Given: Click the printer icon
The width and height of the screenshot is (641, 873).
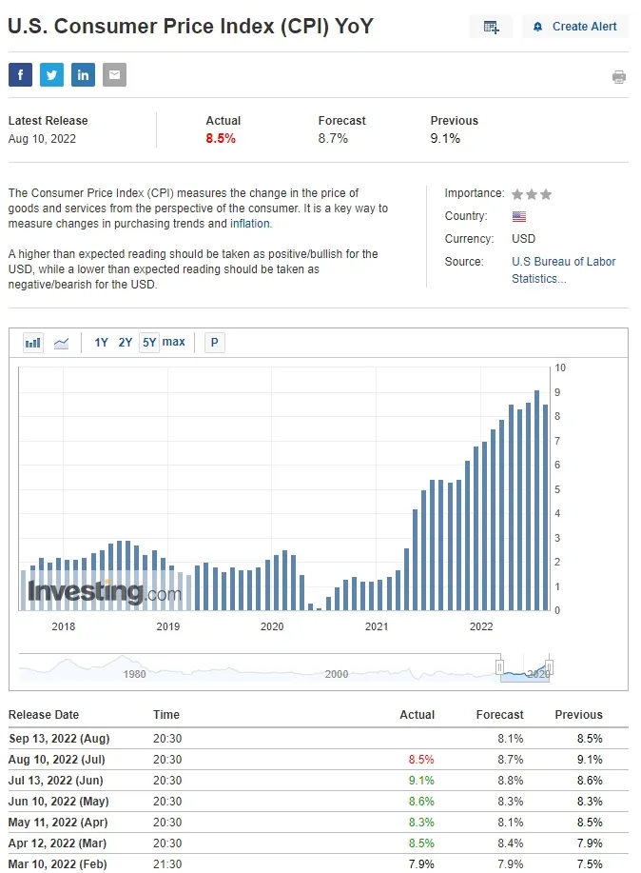Looking at the screenshot, I should [619, 77].
